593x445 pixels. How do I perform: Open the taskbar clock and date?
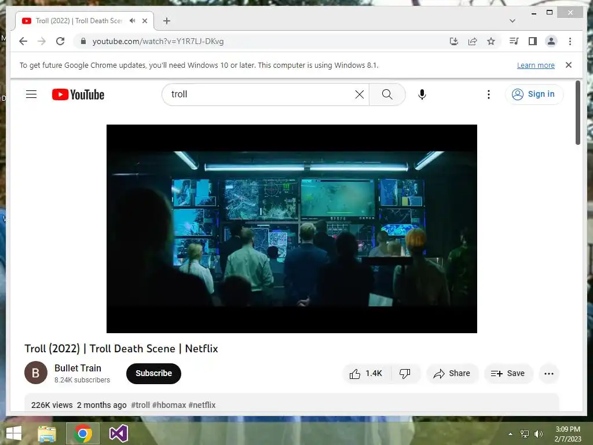pyautogui.click(x=568, y=434)
